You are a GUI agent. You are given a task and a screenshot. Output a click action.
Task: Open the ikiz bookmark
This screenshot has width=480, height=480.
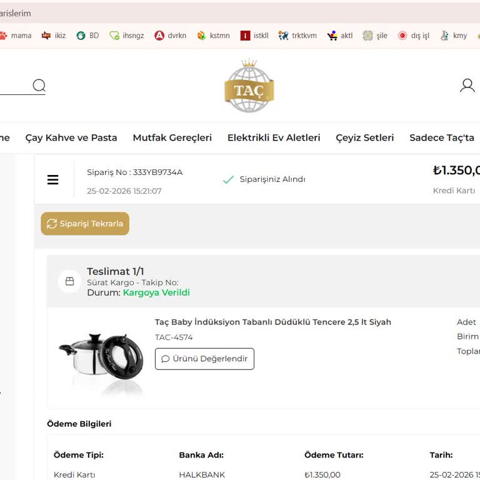pos(54,36)
